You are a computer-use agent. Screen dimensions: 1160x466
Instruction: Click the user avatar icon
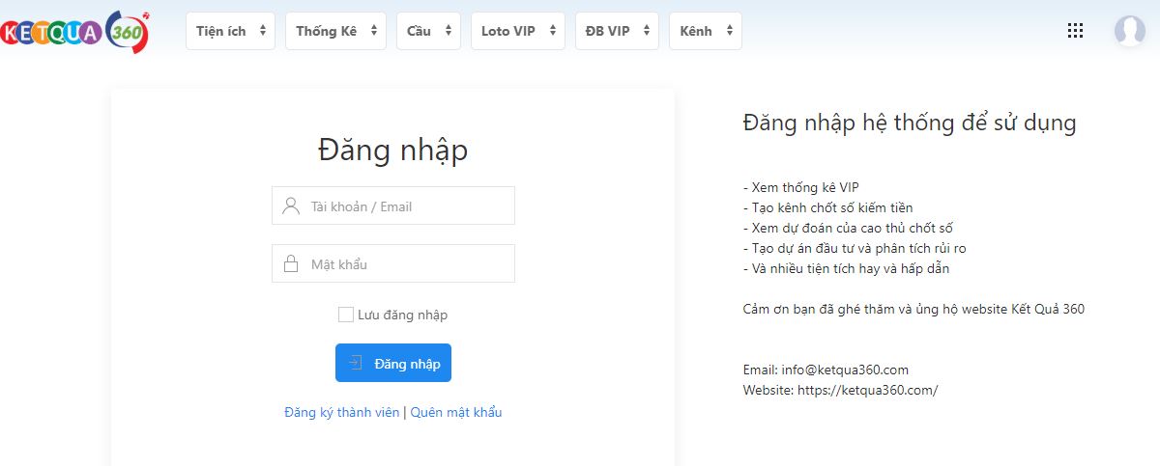(1129, 31)
